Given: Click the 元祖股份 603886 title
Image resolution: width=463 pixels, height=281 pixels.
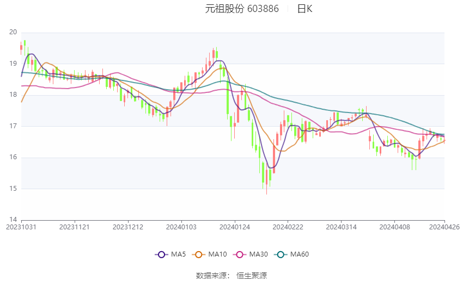Looking at the screenshot, I should (242, 9).
